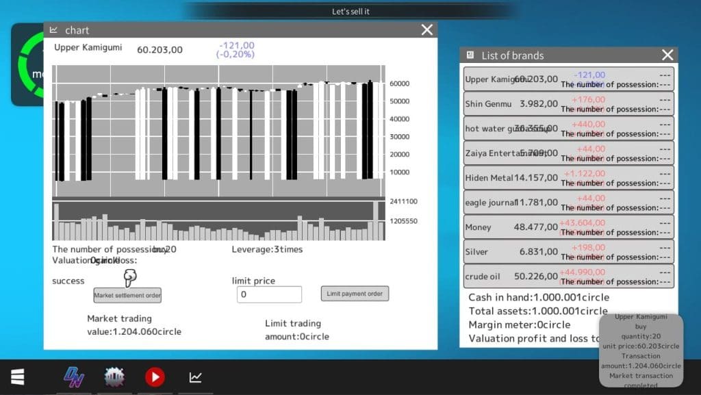The image size is (701, 395).
Task: Select the eagle journal brand row
Action: click(x=569, y=203)
